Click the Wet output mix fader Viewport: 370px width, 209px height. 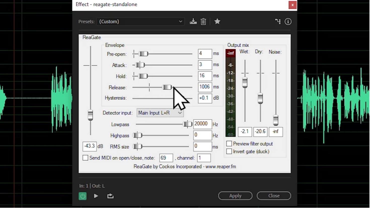click(x=245, y=82)
